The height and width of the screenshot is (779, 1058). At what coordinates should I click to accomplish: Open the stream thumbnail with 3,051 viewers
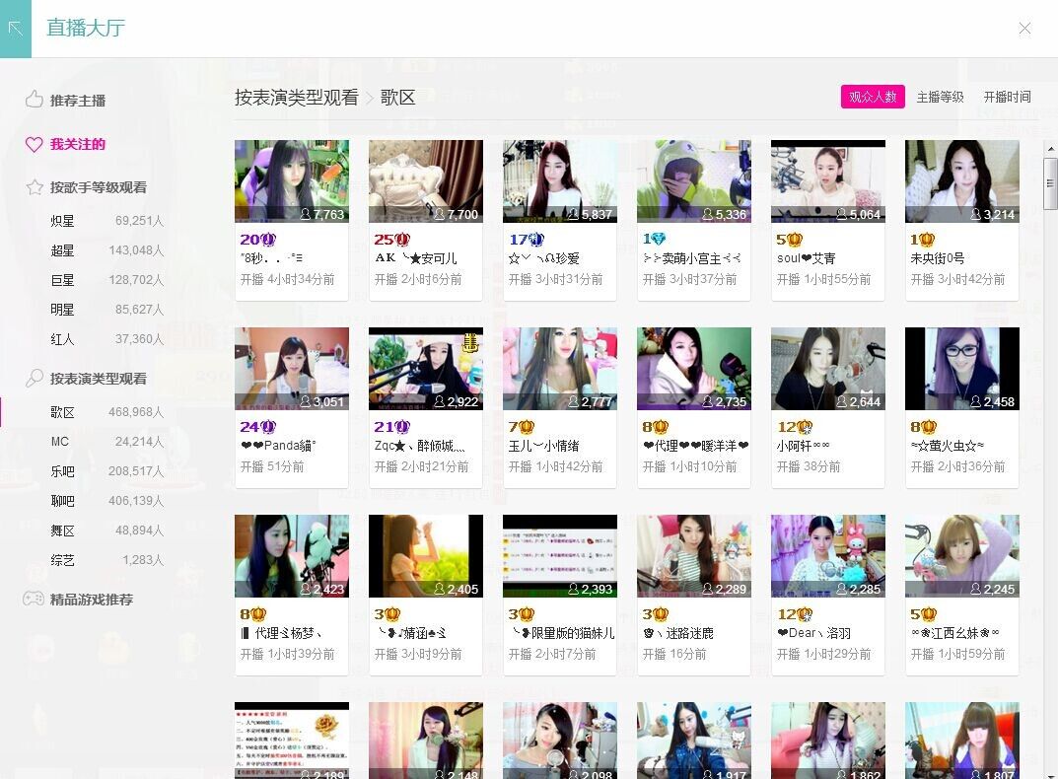(292, 369)
